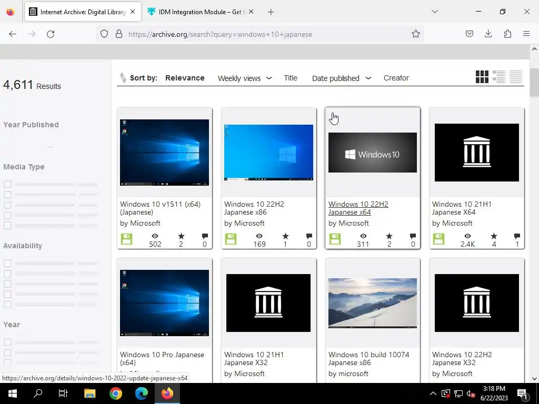Click the scrollbar down arrow
This screenshot has height=404, width=539.
(x=534, y=379)
